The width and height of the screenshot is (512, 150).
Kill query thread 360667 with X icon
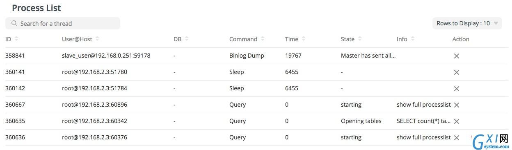click(x=456, y=105)
